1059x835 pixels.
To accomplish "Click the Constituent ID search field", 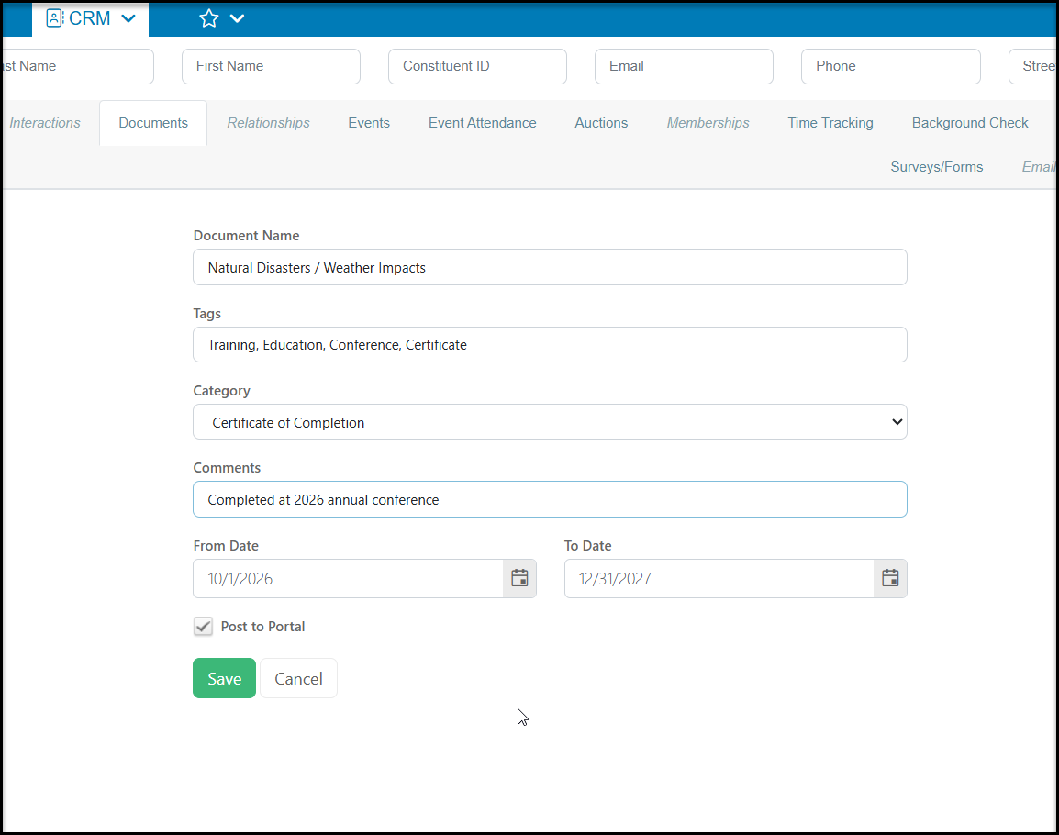I will [x=477, y=66].
